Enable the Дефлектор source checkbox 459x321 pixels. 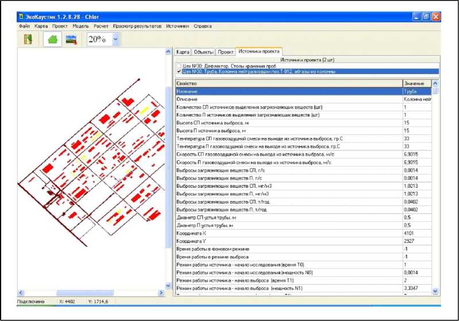179,67
